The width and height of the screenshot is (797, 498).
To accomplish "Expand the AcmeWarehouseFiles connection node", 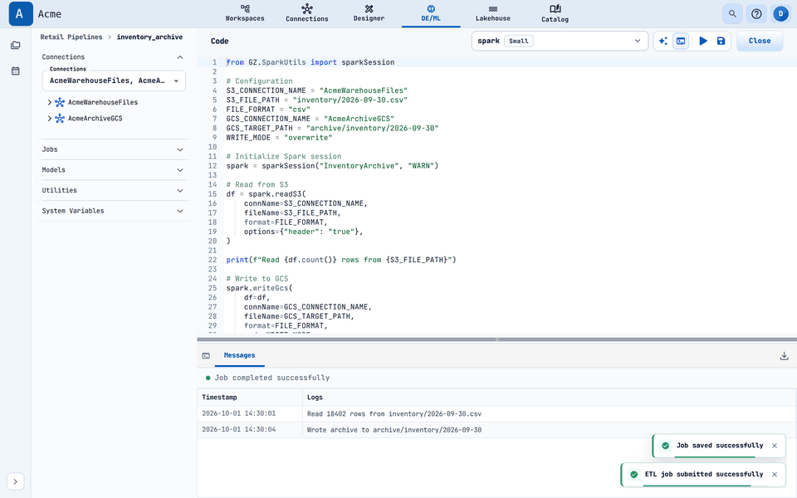I will [49, 102].
